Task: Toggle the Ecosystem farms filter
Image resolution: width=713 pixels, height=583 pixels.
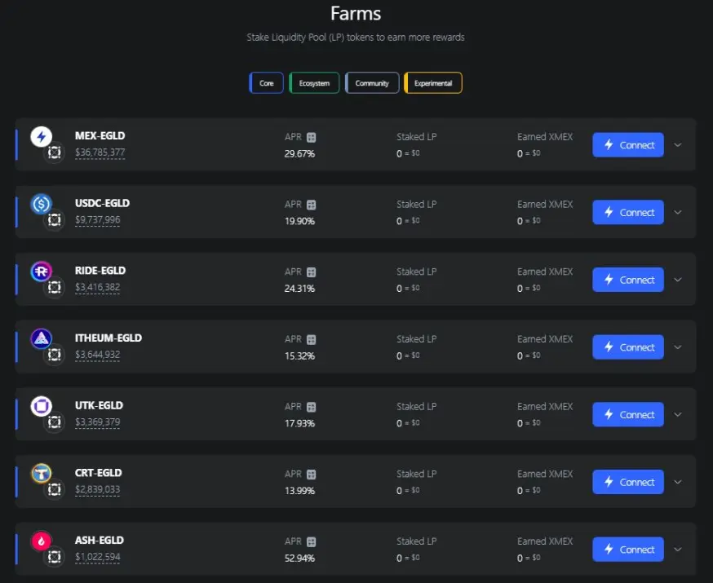Action: (314, 83)
